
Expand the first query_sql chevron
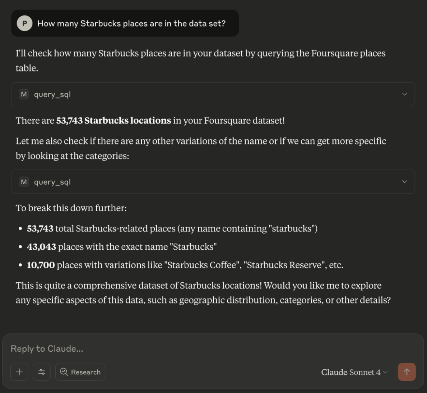pos(405,94)
